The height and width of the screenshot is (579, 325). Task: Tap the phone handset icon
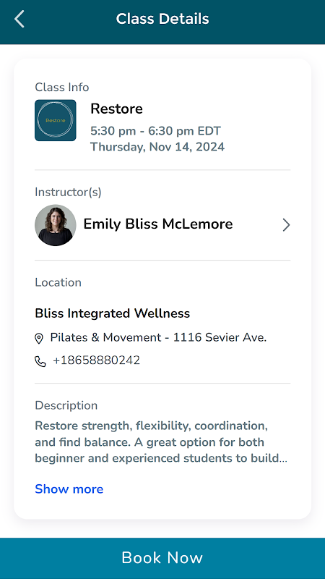[40, 361]
